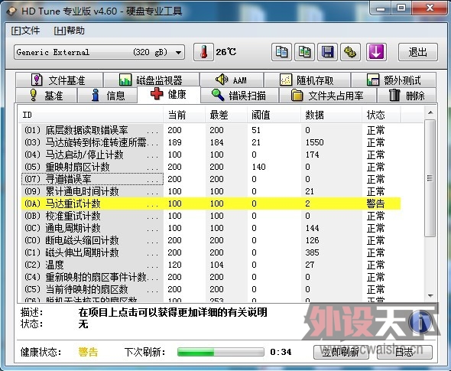Open the 帮助 menu
Viewport: 451px width, 371px height.
69,31
